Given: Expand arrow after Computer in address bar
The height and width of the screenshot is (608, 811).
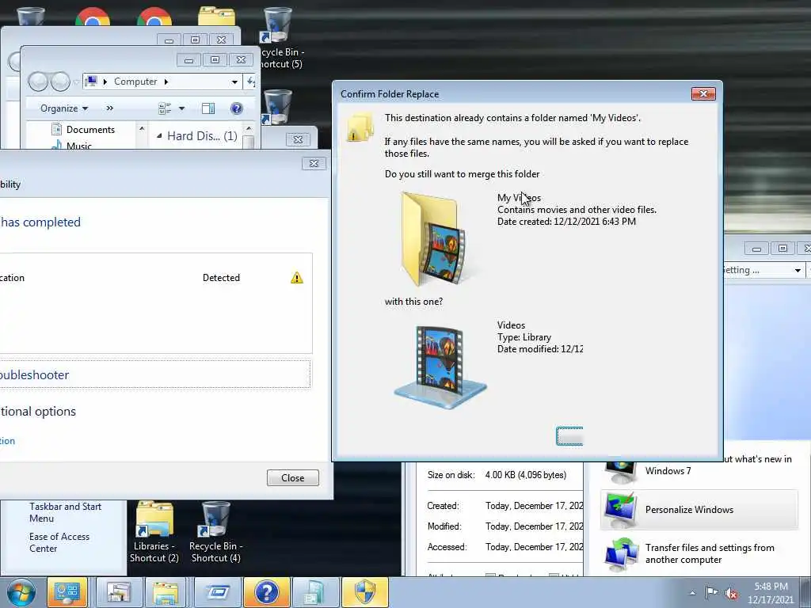Looking at the screenshot, I should click(x=166, y=82).
